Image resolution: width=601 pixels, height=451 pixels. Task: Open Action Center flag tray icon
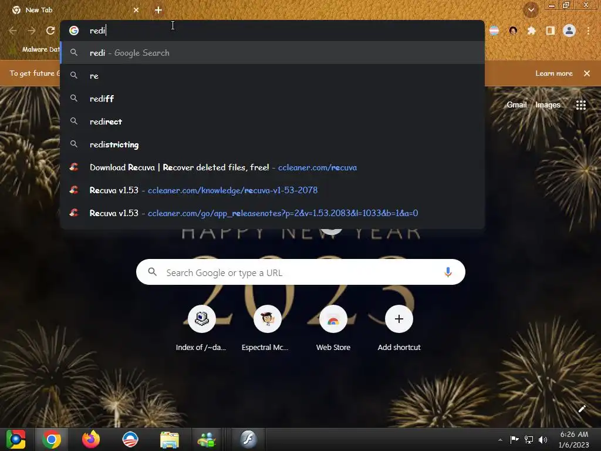pos(514,439)
